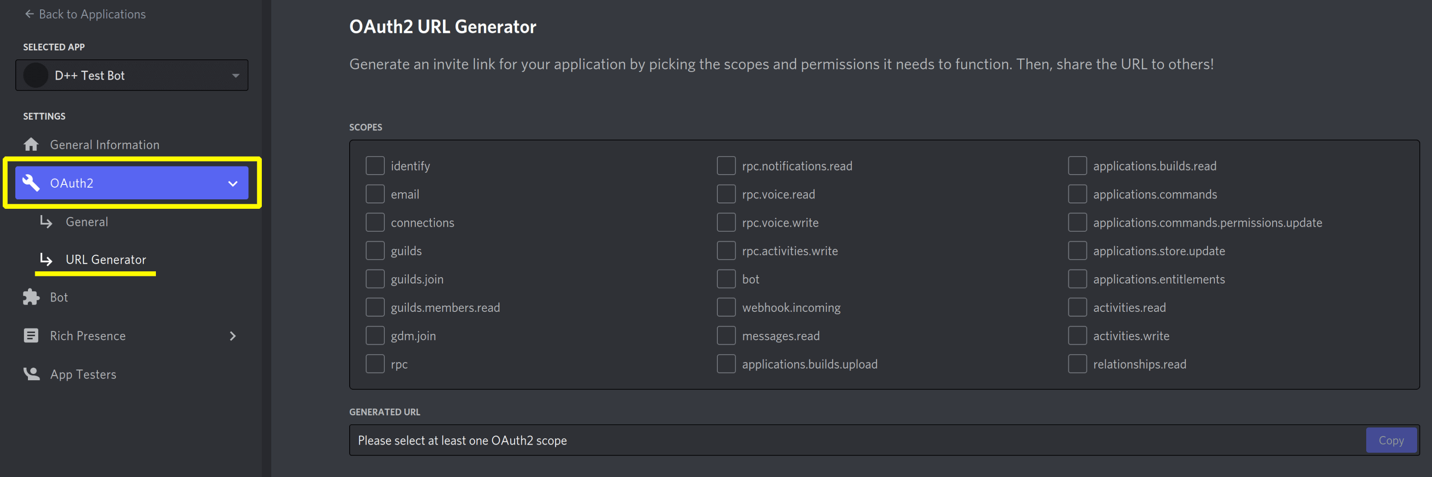This screenshot has height=477, width=1432.
Task: Click the Back to Applications link
Action: (92, 14)
